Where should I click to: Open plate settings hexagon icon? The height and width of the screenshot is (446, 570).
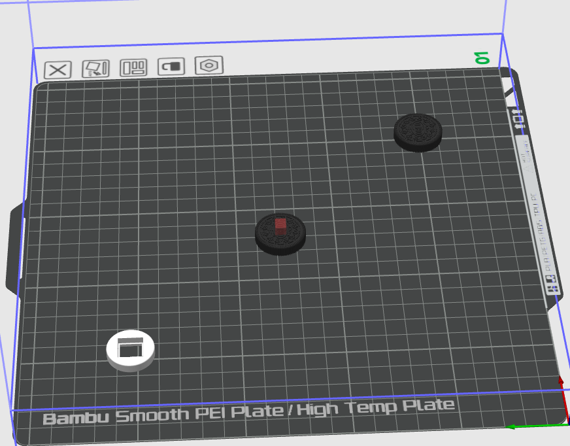[x=209, y=65]
